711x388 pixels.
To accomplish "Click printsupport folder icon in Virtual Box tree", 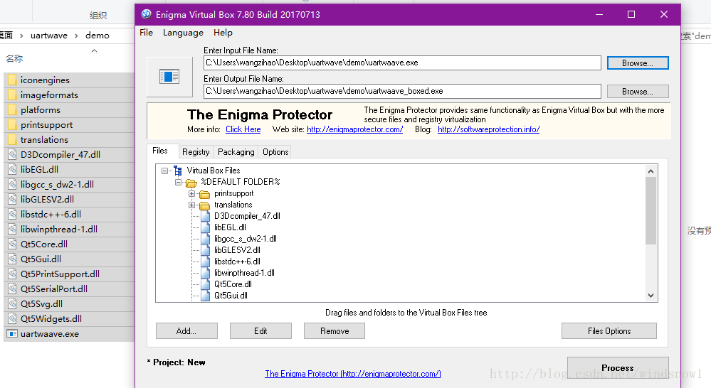I will point(204,194).
